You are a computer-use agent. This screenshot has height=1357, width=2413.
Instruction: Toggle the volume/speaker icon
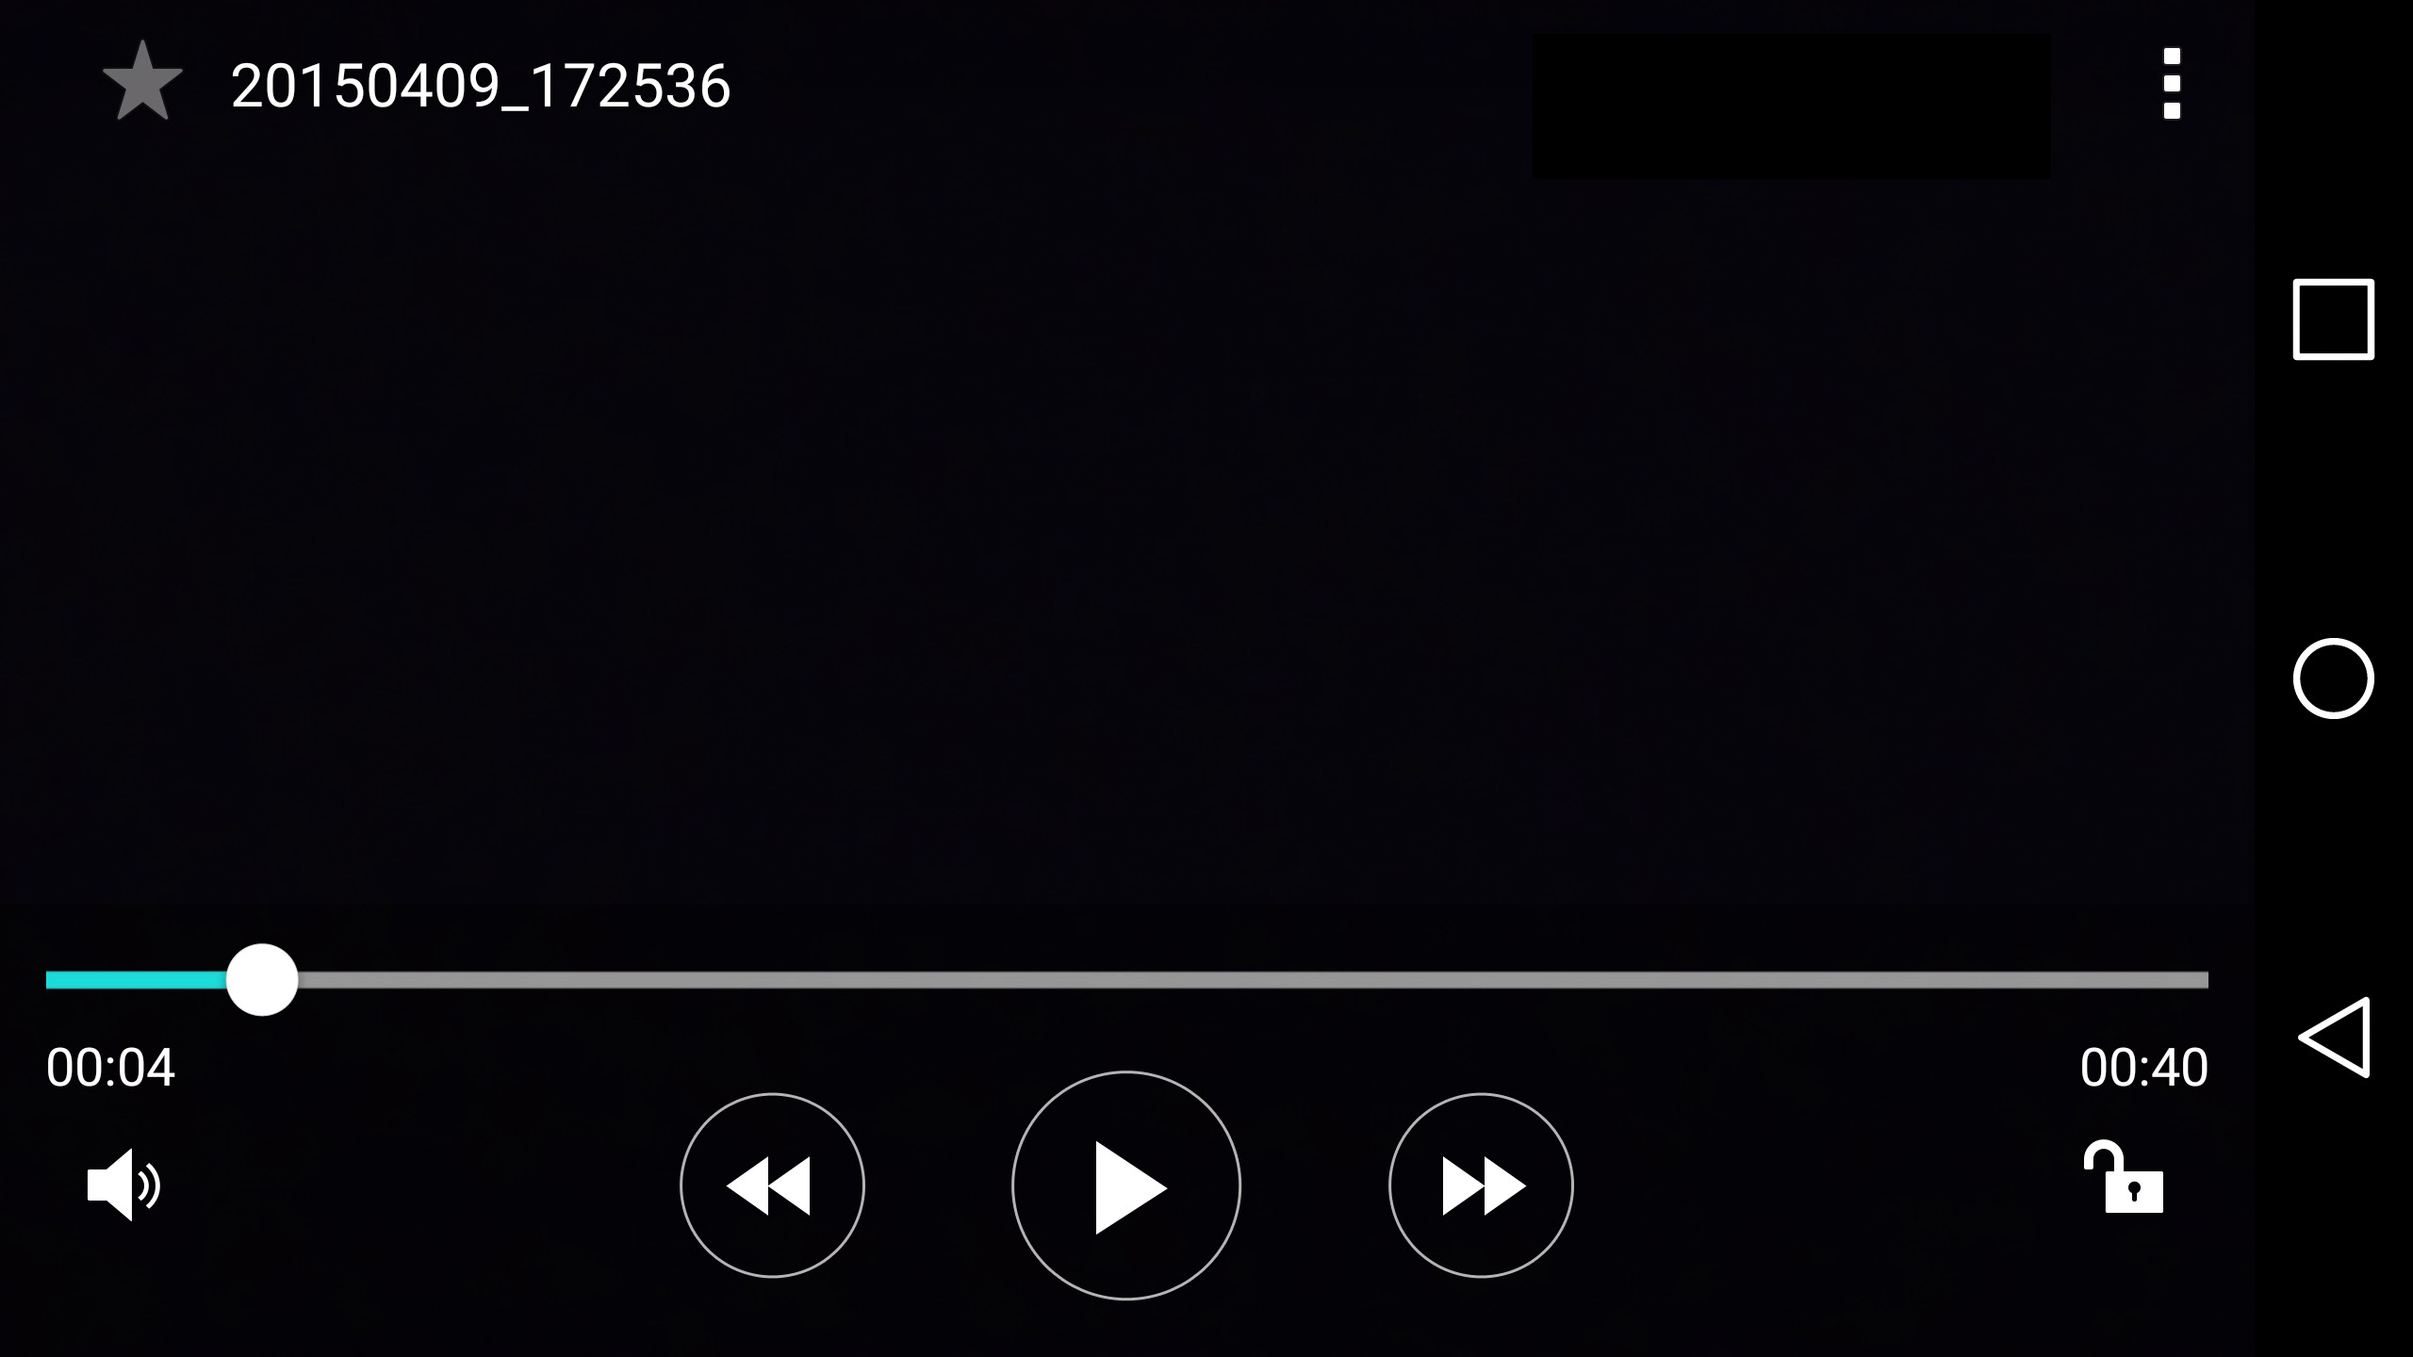pos(123,1183)
